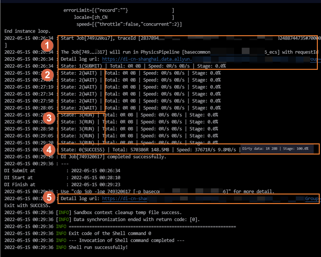The height and width of the screenshot is (257, 321).
Task: Click the Sandbox context cleanup temp file line
Action: (x=93, y=213)
